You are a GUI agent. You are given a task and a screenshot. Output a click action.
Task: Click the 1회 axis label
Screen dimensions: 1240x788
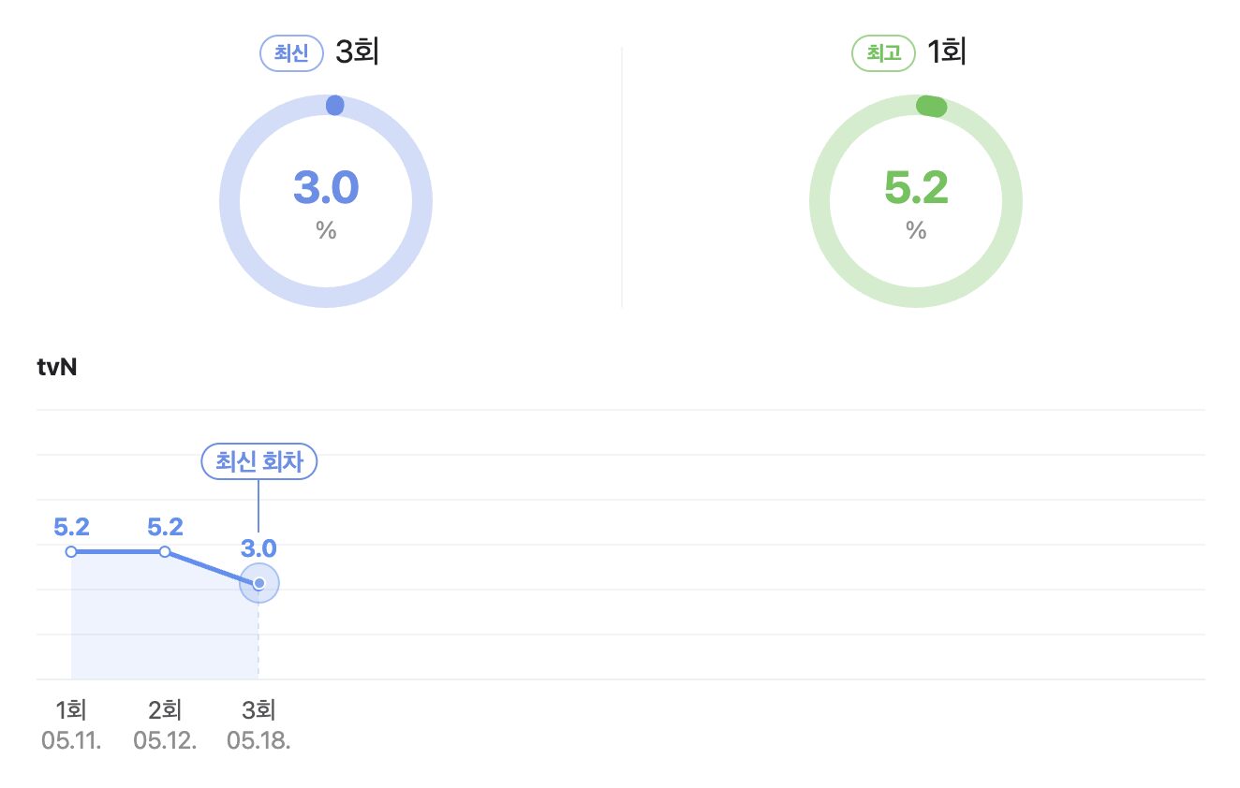point(71,710)
